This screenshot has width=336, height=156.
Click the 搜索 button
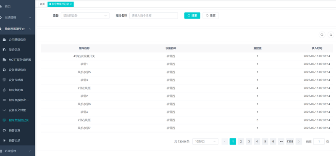tap(192, 16)
